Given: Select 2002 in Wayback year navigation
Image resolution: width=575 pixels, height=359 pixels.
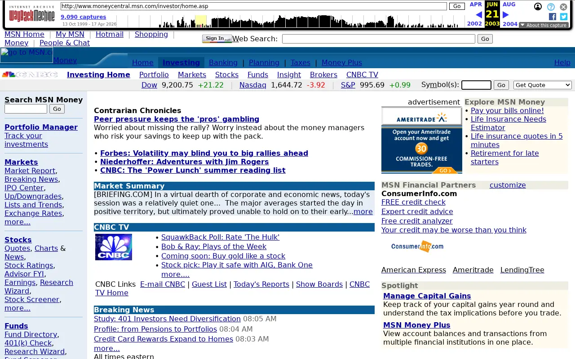Looking at the screenshot, I should pyautogui.click(x=474, y=24).
